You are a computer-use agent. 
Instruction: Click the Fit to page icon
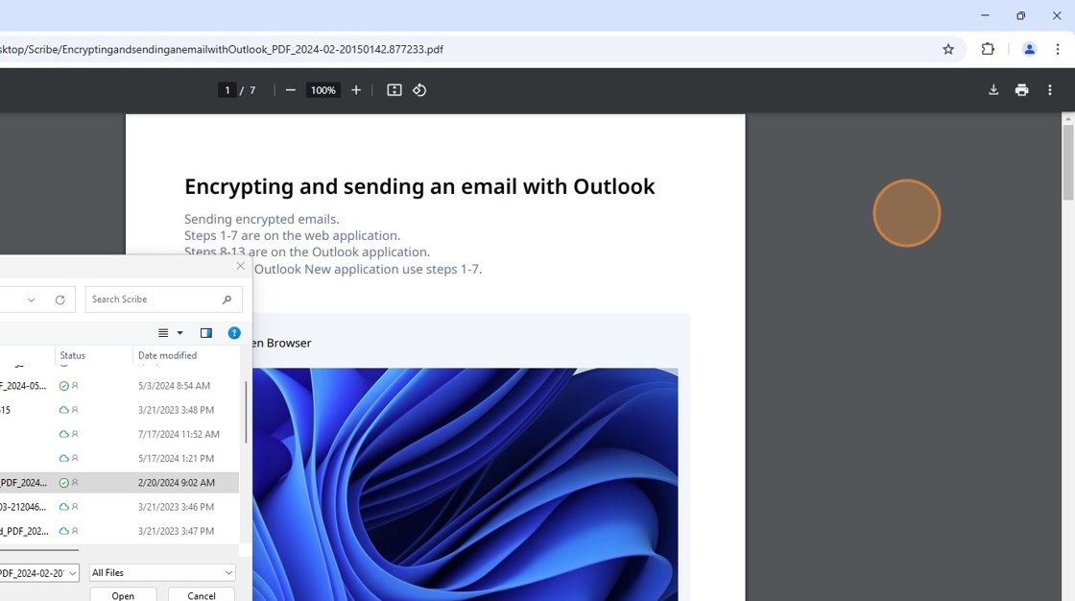point(394,90)
